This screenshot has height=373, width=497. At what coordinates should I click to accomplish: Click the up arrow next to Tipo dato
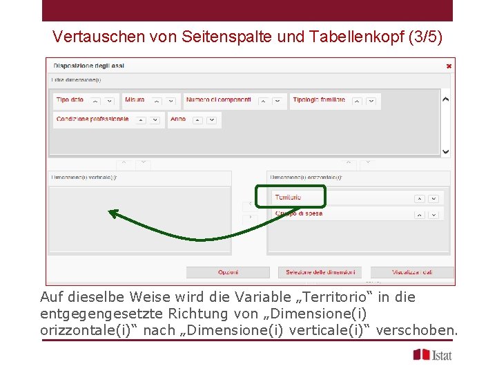pos(95,101)
